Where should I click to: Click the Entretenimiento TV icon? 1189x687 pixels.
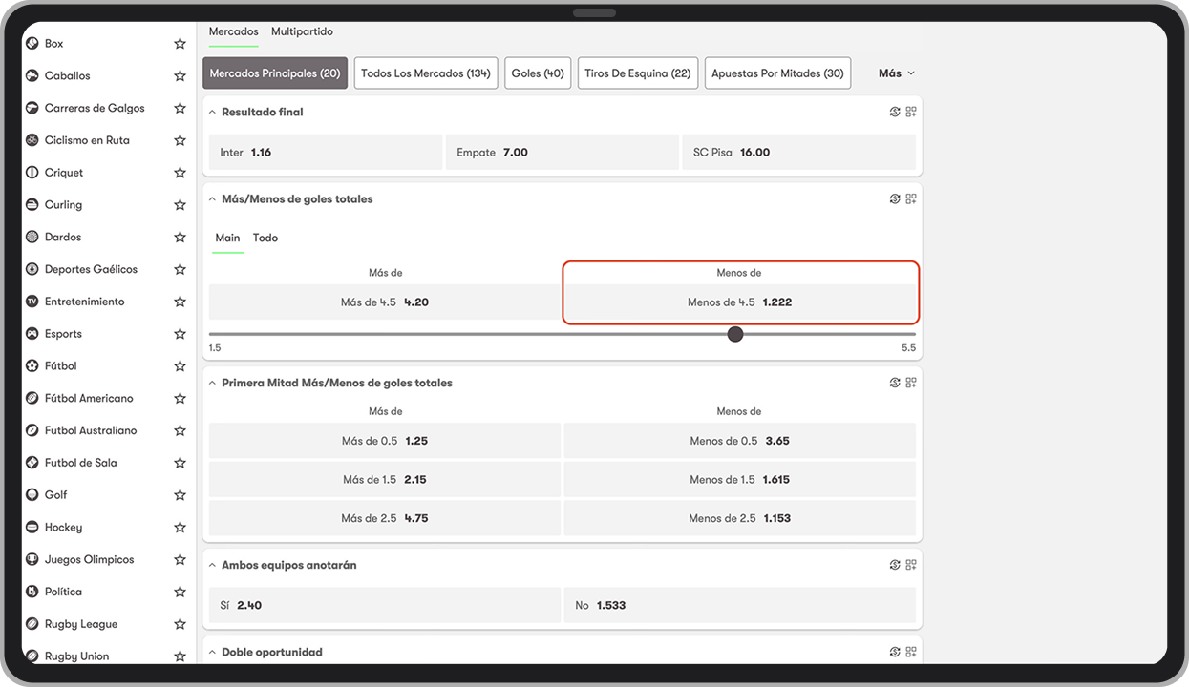[32, 302]
